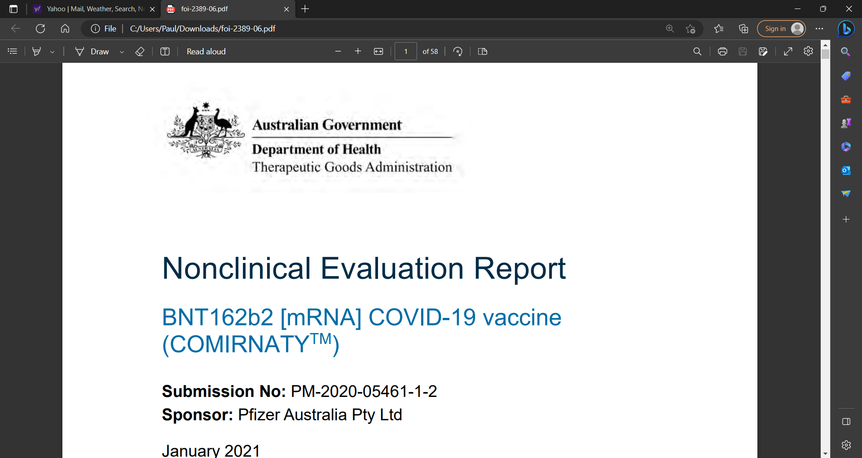Screen dimensions: 862x458
Task: Rotate the PDF page
Action: tap(458, 52)
